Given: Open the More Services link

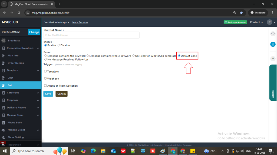Looking at the screenshot, I should (x=80, y=22).
